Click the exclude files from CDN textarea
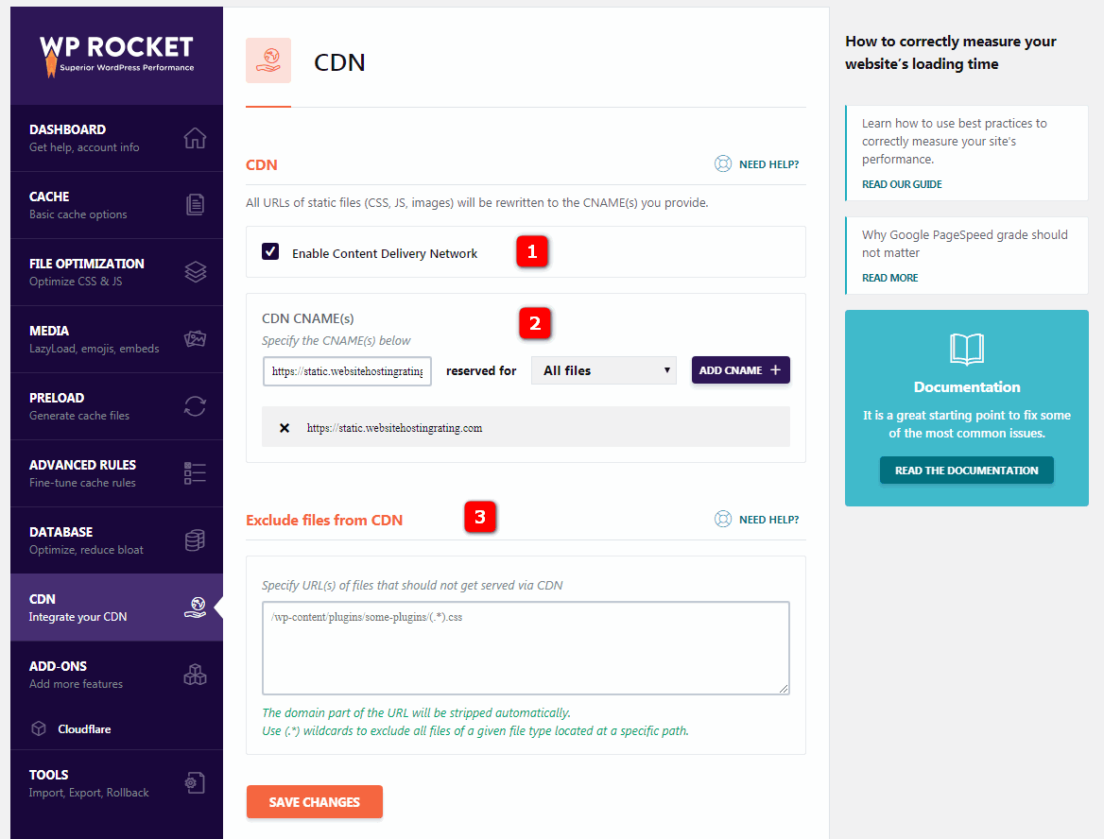This screenshot has width=1104, height=839. pos(526,647)
